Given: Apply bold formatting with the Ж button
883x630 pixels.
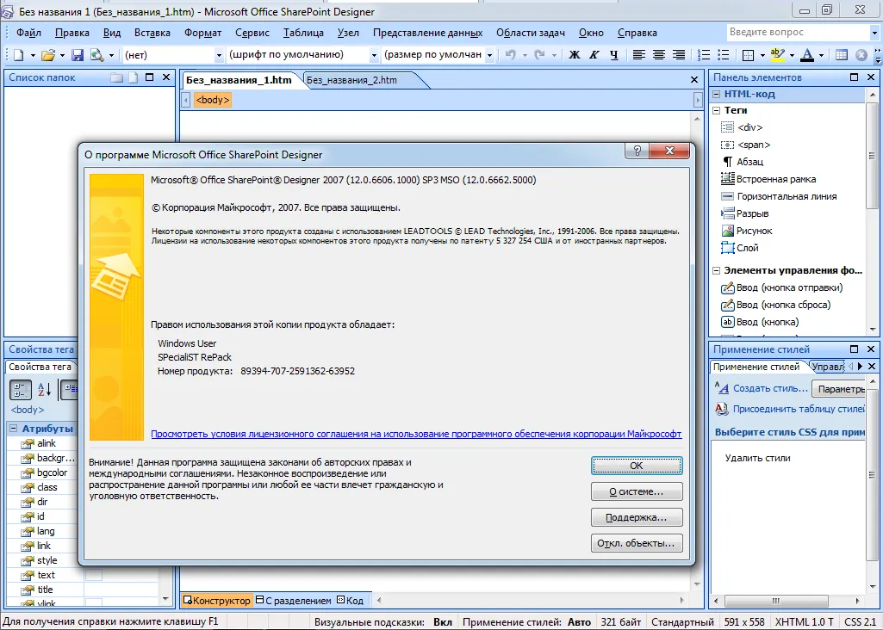Looking at the screenshot, I should pos(575,55).
